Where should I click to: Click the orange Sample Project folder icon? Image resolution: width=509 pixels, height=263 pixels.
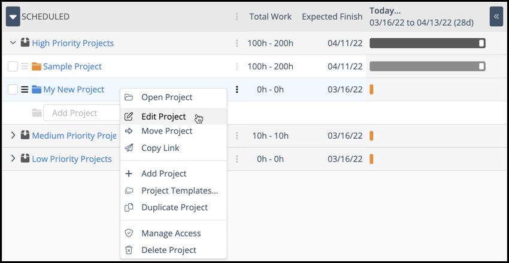point(37,66)
